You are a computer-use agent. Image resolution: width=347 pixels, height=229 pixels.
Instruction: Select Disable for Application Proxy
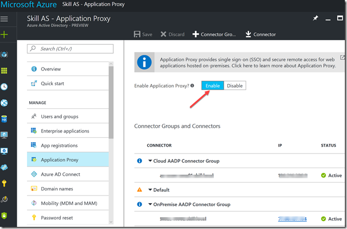[x=234, y=86]
